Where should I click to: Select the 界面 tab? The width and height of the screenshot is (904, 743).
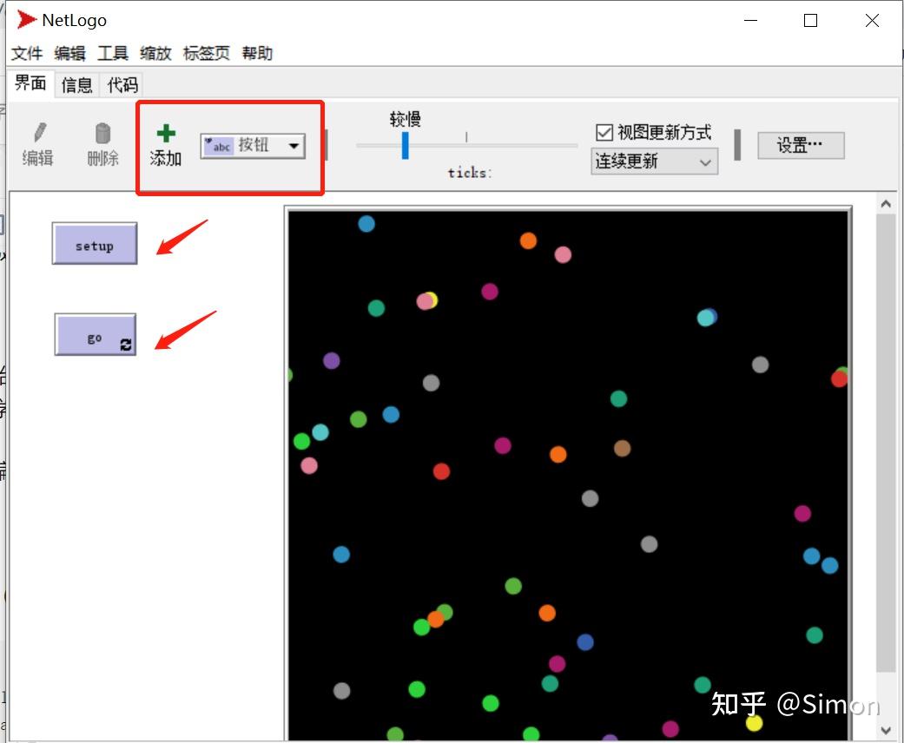click(x=30, y=85)
